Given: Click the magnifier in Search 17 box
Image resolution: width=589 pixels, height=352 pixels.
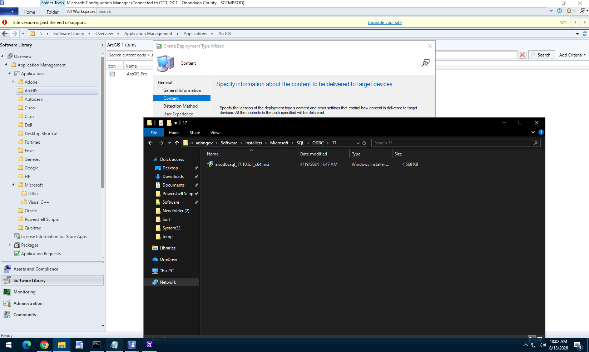Looking at the screenshot, I should coord(535,143).
